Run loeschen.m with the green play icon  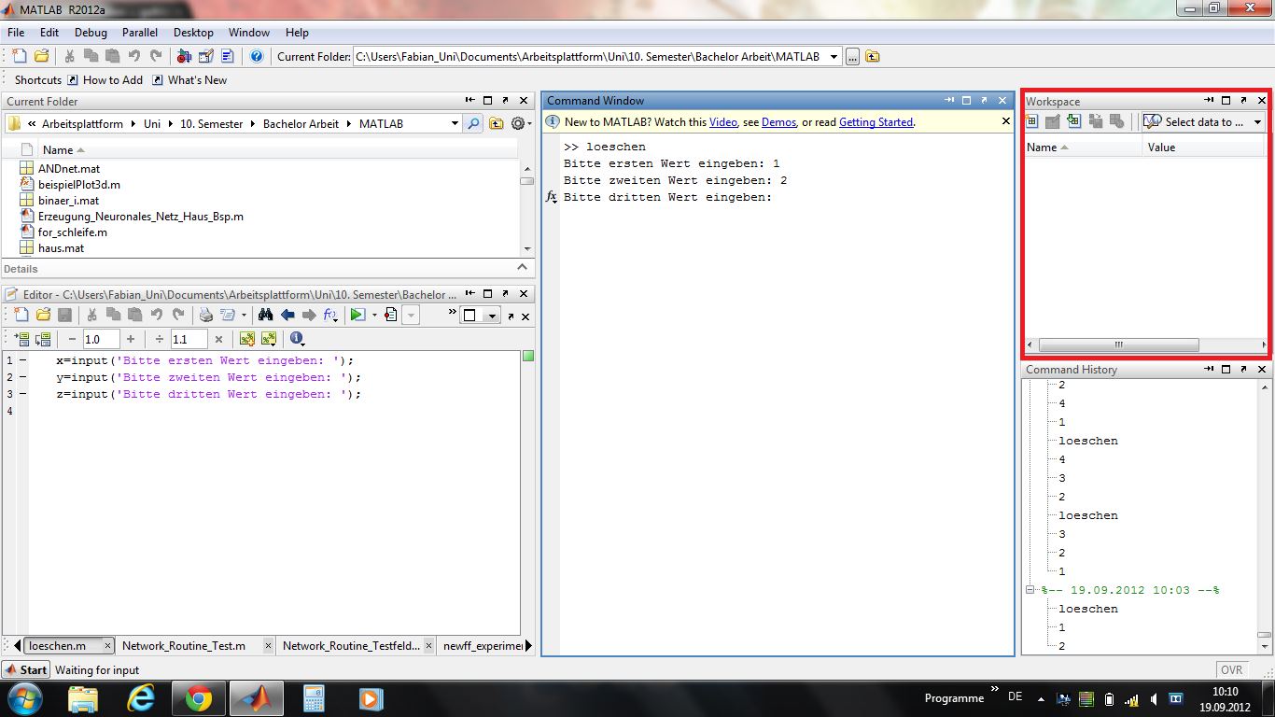pyautogui.click(x=357, y=316)
